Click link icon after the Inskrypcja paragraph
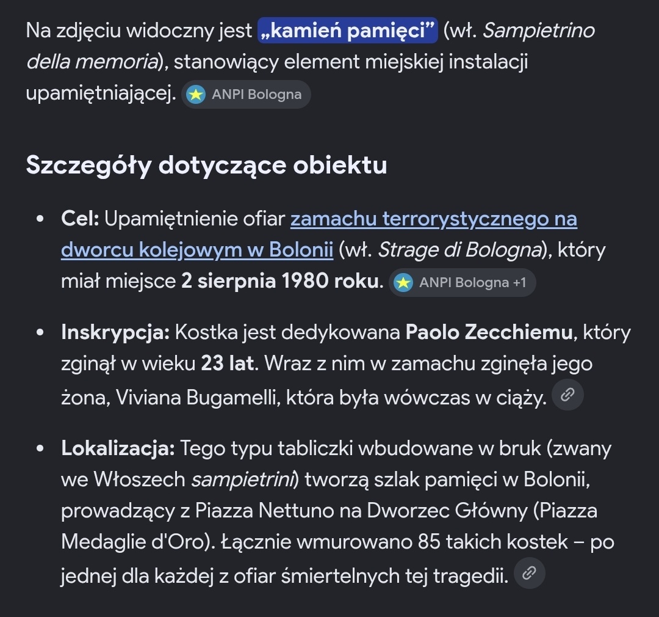The height and width of the screenshot is (617, 659). coord(567,395)
